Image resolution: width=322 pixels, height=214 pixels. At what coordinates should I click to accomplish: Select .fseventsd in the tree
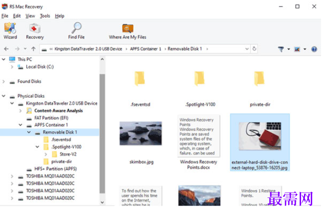coord(61,140)
